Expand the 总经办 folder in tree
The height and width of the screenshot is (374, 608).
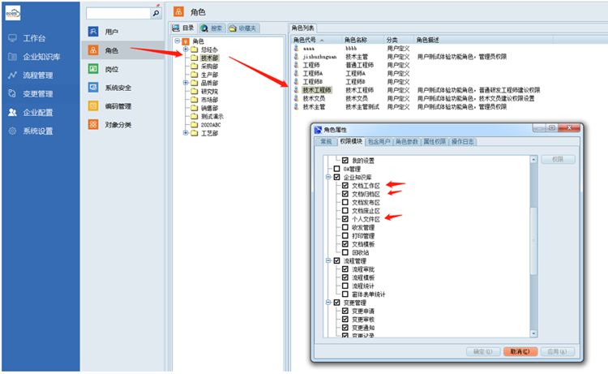point(186,49)
